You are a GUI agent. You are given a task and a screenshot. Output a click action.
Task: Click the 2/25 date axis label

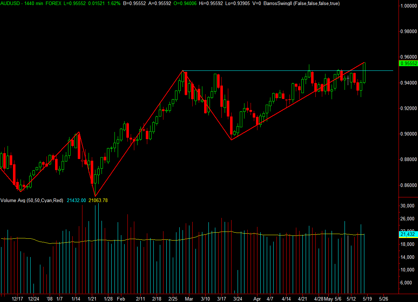[173, 299]
